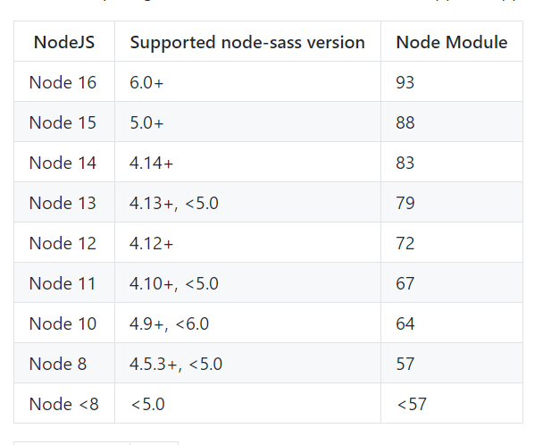Select the Node 13 cell
Viewport: 543px width, 445px height.
63,203
